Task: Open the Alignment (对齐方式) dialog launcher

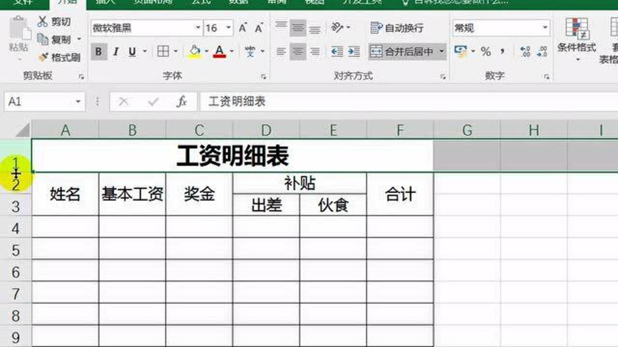Action: point(443,77)
